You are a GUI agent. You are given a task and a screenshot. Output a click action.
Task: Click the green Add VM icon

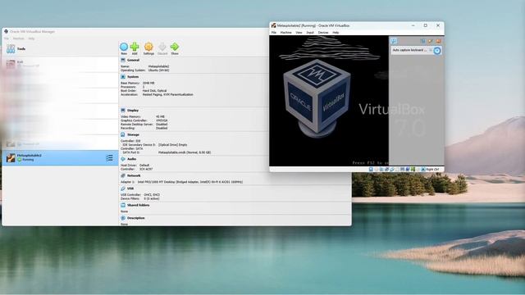(135, 47)
